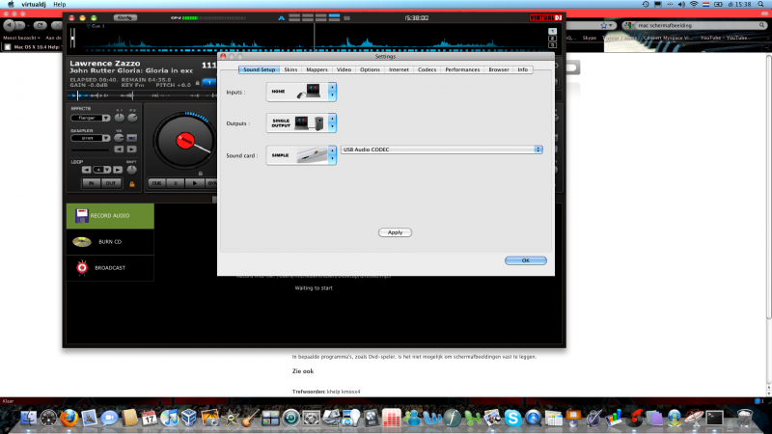This screenshot has height=434, width=772.
Task: Open Spotlight search in menu bar
Action: click(x=760, y=5)
